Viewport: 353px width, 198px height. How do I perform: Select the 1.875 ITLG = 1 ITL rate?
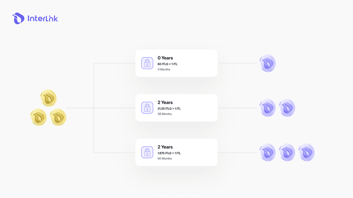(169, 153)
